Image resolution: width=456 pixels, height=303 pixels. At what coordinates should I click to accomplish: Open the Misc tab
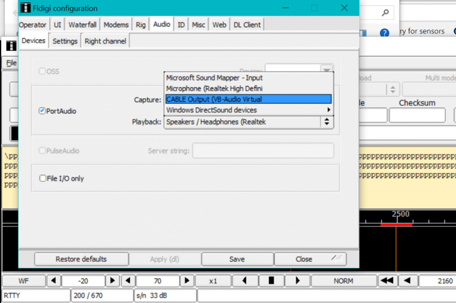(199, 25)
